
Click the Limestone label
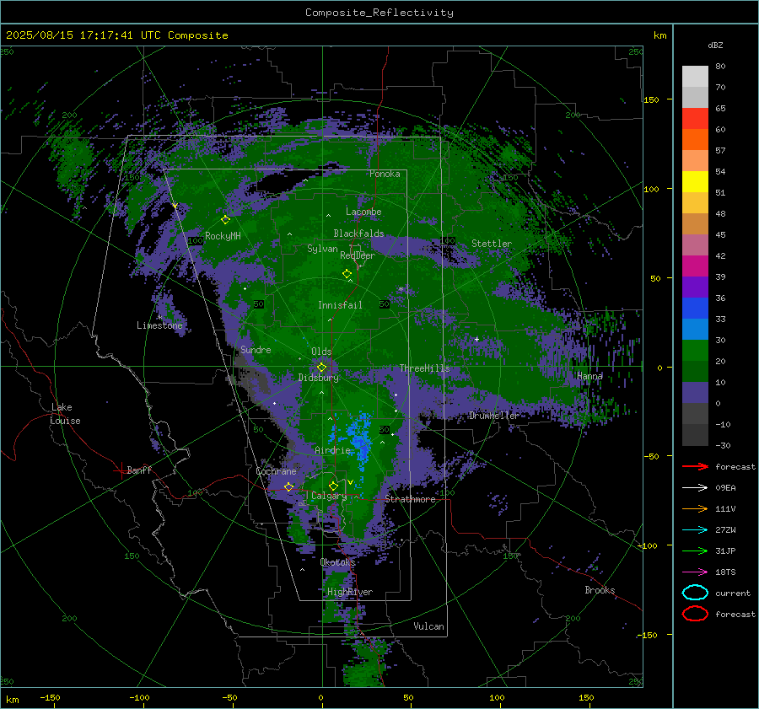click(159, 325)
